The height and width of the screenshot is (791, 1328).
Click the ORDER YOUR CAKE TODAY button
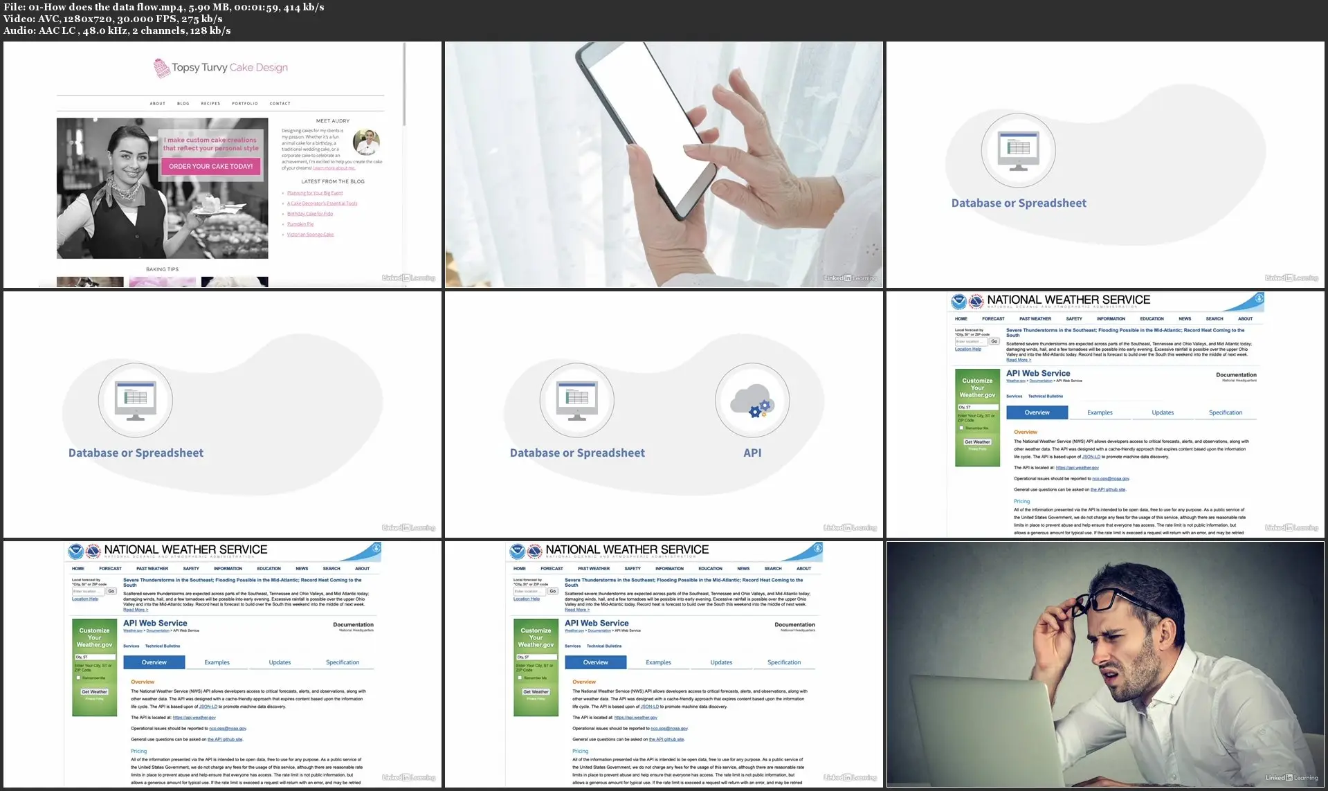pos(211,166)
